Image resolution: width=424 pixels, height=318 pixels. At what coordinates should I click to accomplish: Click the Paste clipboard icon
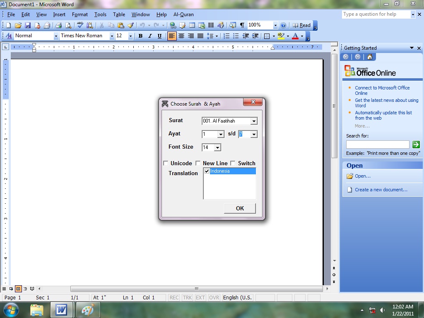pos(121,25)
